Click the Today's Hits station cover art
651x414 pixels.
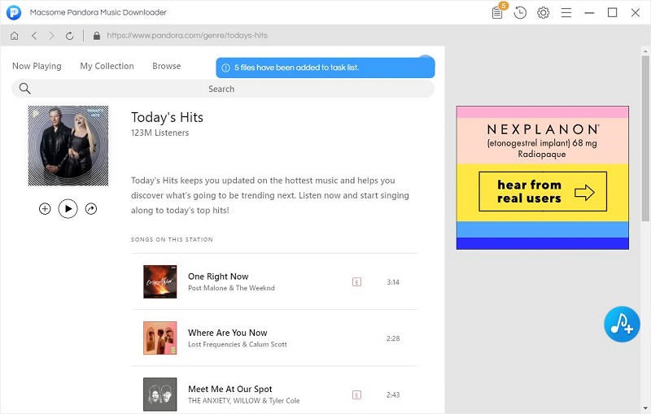68,146
